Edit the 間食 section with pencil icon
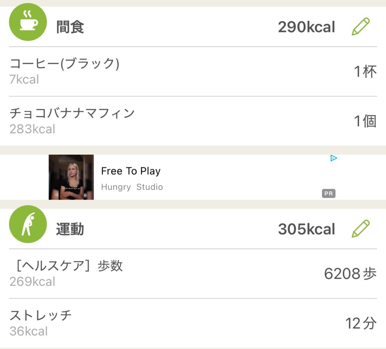The height and width of the screenshot is (349, 386). [361, 27]
